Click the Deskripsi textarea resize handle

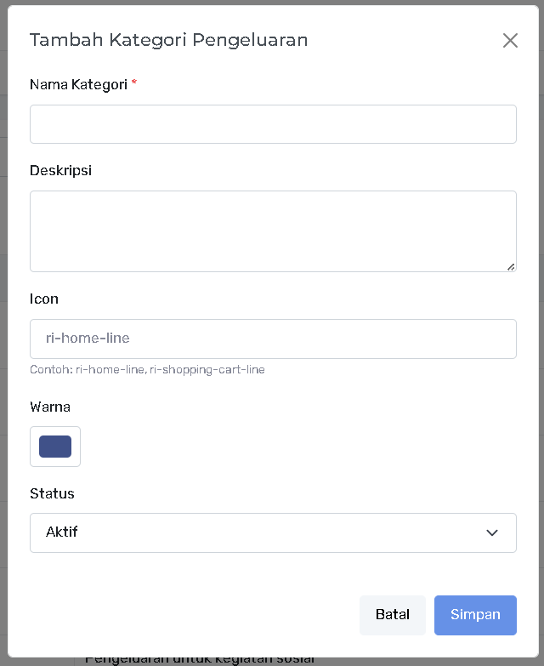point(511,266)
